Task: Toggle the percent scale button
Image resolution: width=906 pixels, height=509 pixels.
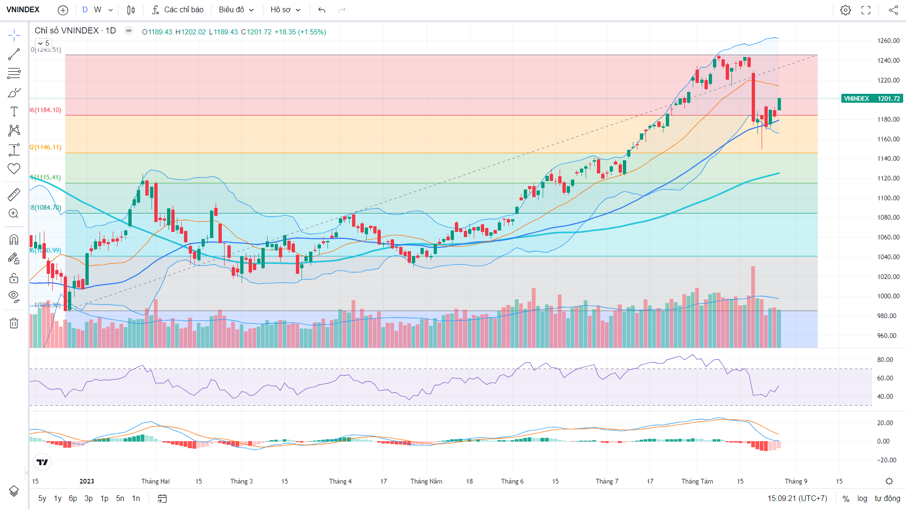Action: [x=846, y=499]
